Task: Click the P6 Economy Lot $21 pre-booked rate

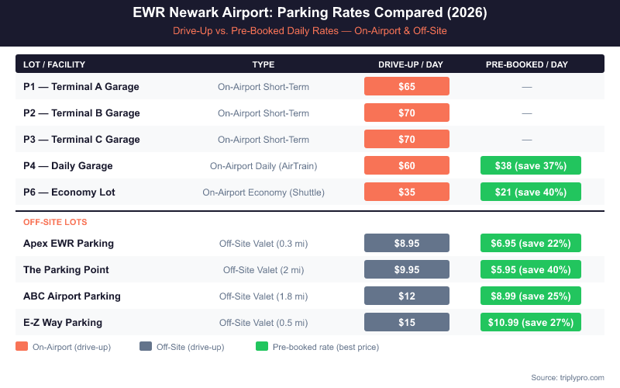Action: pos(531,192)
